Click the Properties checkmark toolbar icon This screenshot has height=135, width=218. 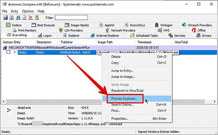[24, 17]
